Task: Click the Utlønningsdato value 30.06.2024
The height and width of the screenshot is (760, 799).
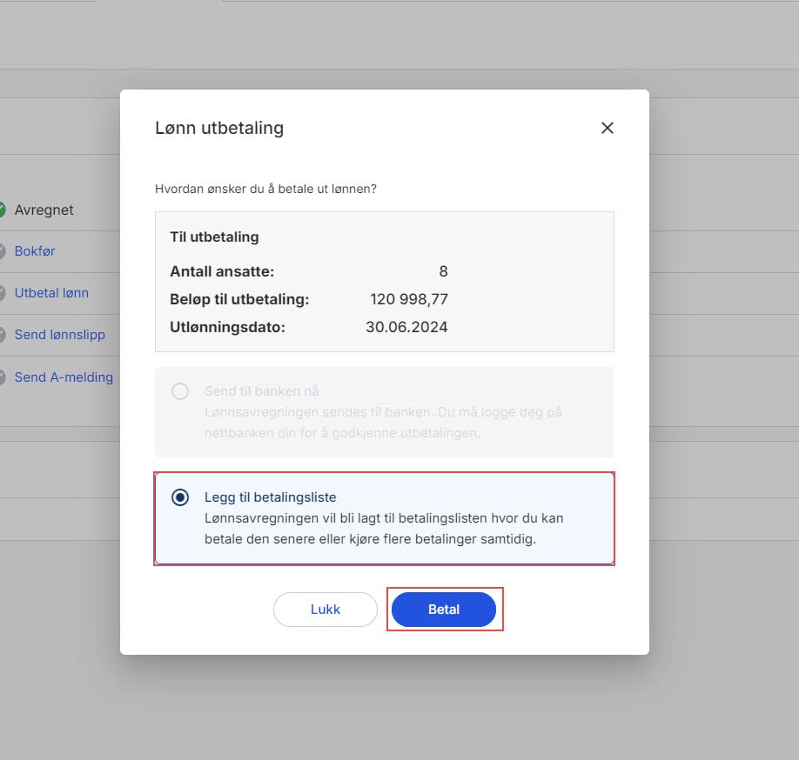Action: point(406,328)
